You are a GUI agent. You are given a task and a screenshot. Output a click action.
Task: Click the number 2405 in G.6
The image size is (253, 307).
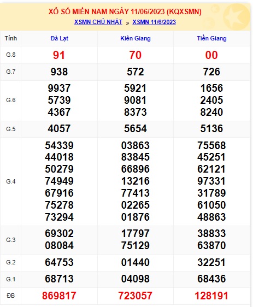(x=211, y=101)
